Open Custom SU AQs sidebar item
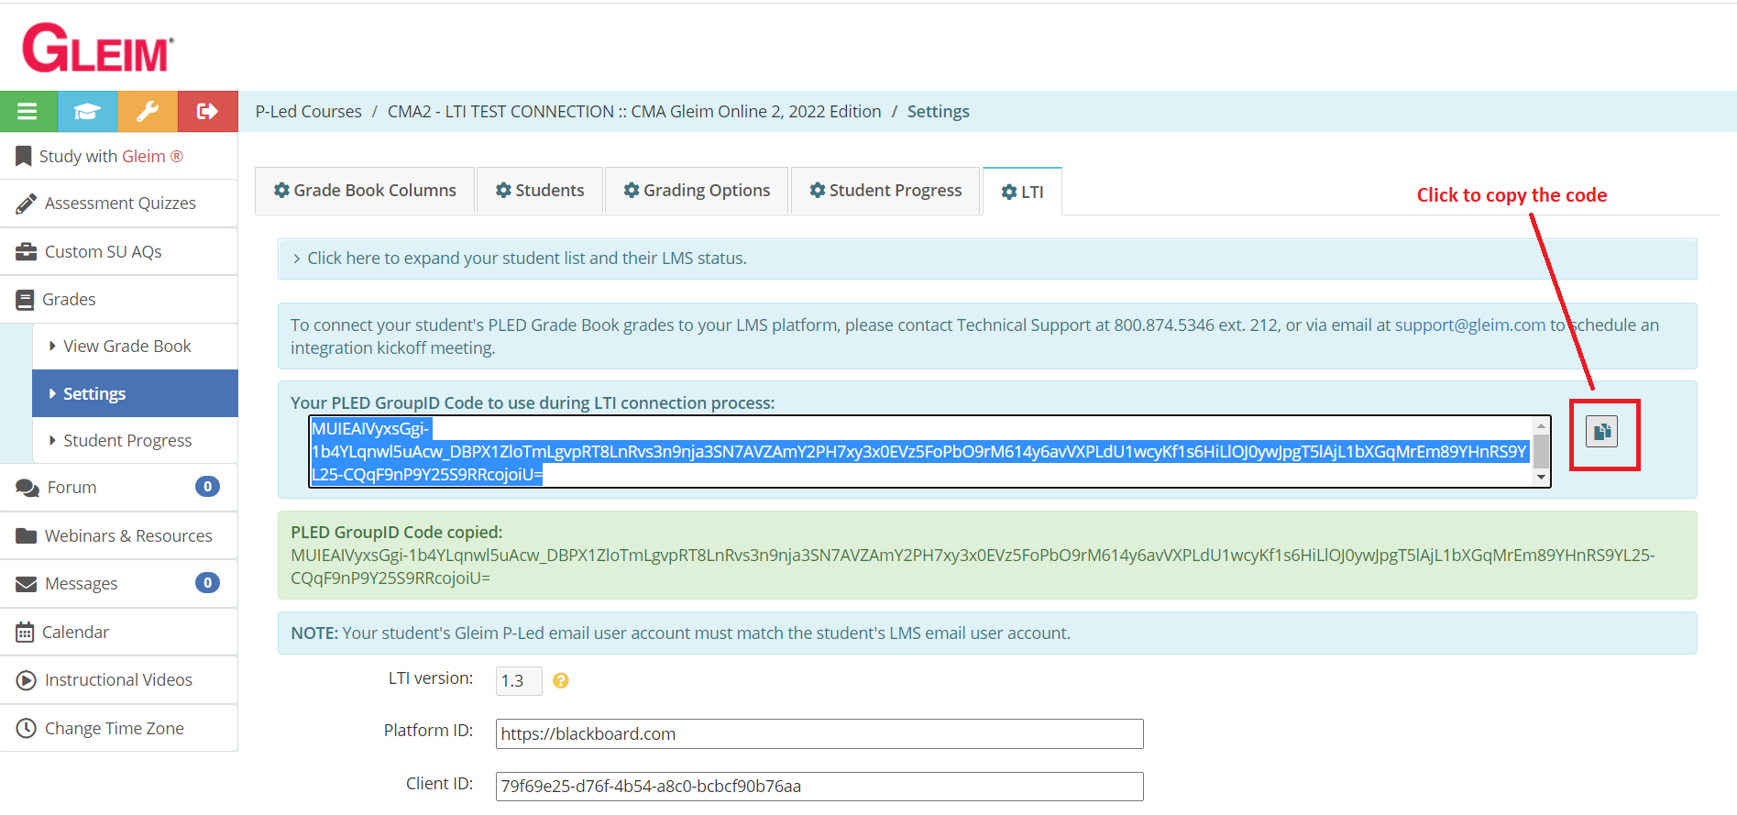Viewport: 1737px width, 815px height. [x=119, y=251]
